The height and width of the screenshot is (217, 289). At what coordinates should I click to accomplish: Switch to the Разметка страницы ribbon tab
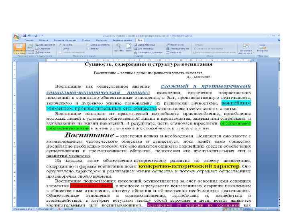pyautogui.click(x=65, y=40)
